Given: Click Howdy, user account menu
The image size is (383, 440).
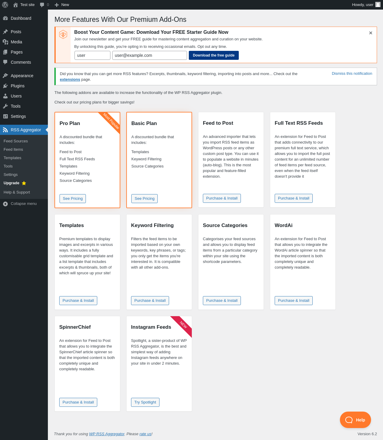Looking at the screenshot, I should [366, 5].
